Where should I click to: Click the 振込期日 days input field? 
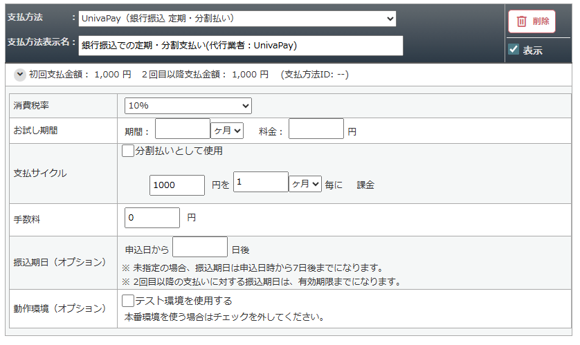(x=199, y=248)
